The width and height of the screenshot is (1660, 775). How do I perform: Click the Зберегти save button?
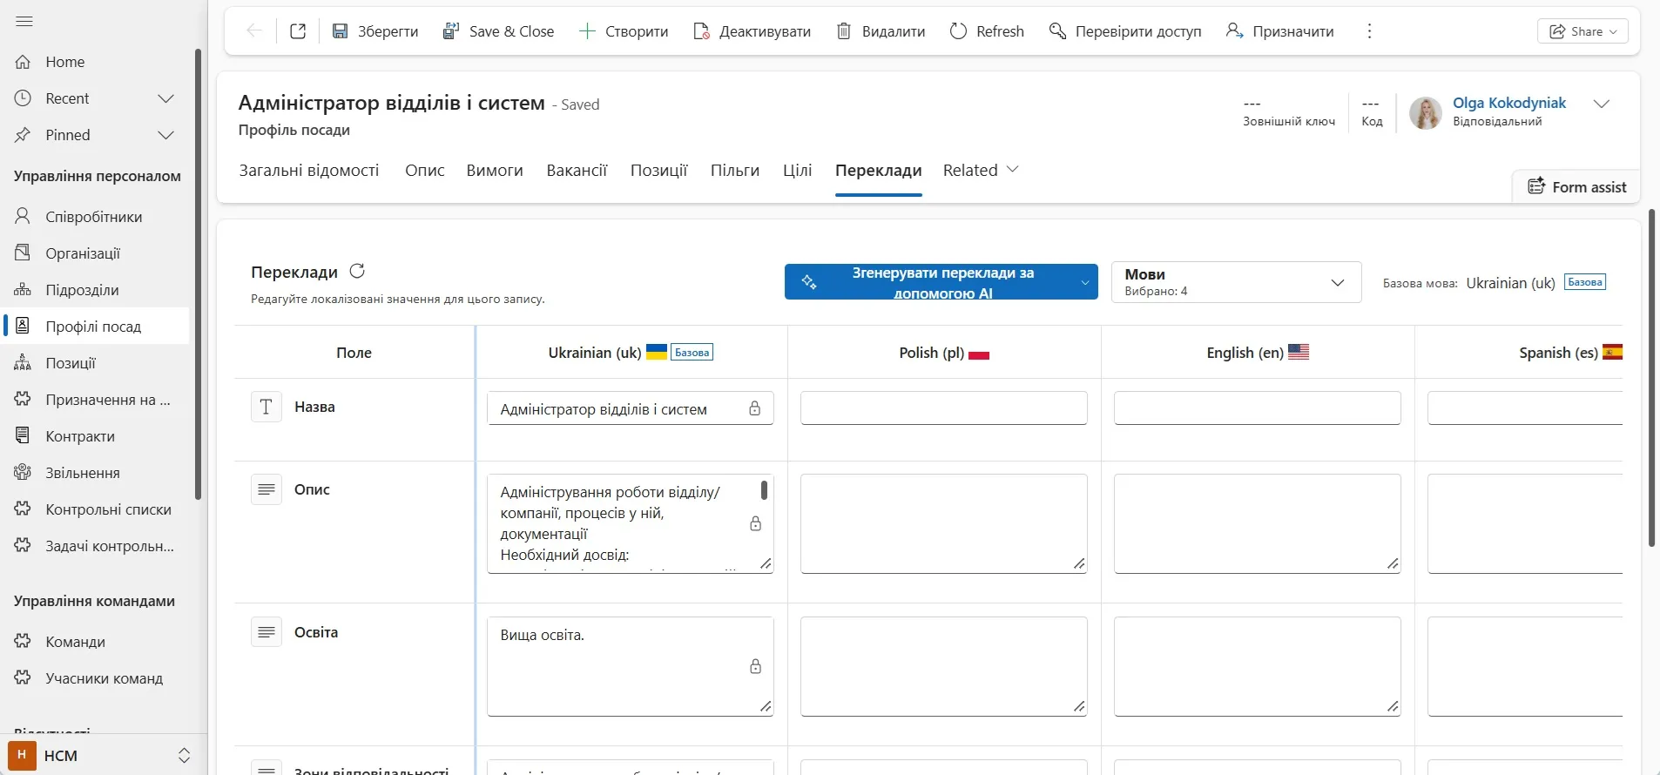point(375,31)
